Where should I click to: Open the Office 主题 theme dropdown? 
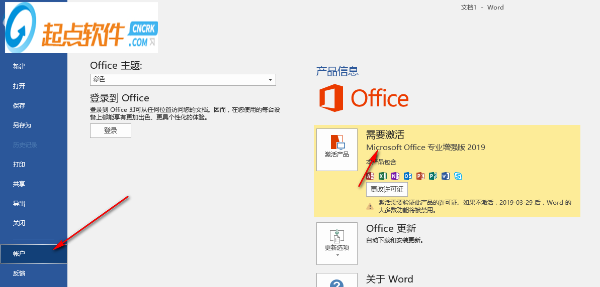[183, 80]
